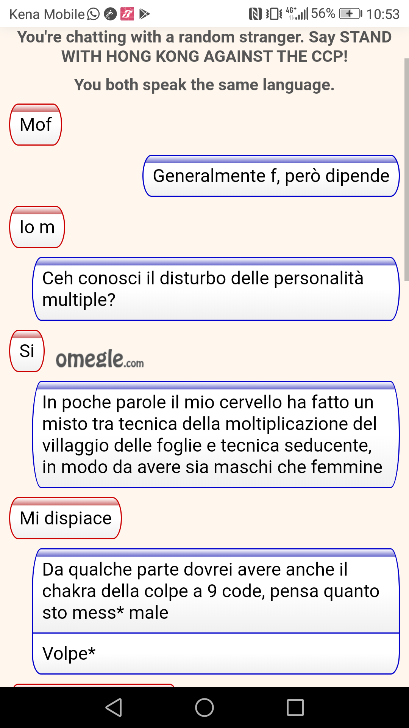Tap the WhatsApp notification icon in status bar
409x728 pixels.
click(93, 14)
